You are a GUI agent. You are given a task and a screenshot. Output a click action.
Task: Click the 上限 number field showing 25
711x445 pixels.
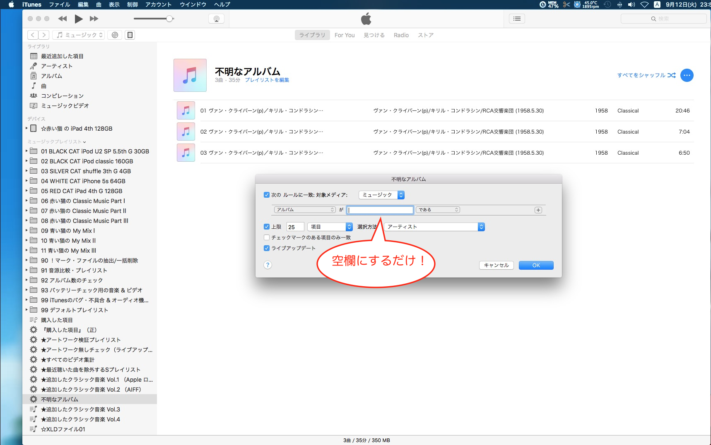point(296,227)
